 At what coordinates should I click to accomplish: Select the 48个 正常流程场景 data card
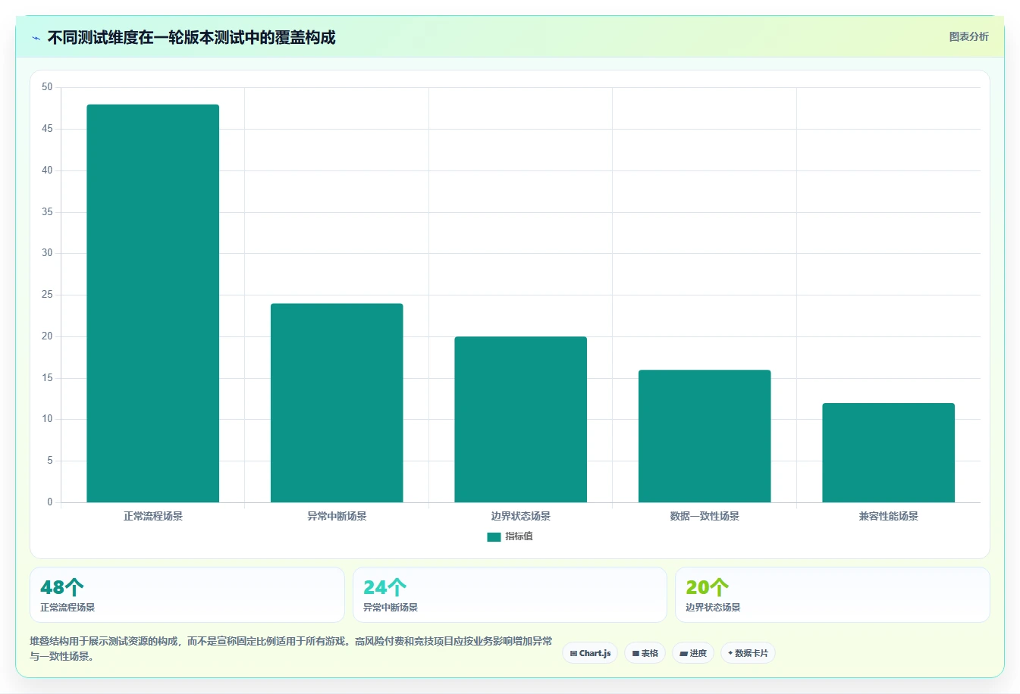187,595
